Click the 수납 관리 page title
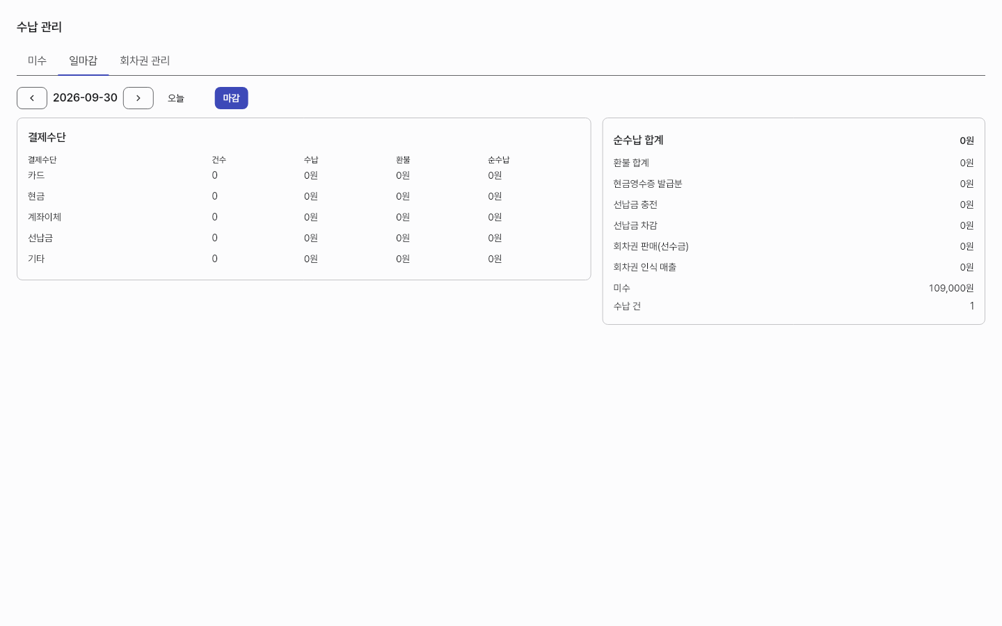This screenshot has height=626, width=1002. pos(40,27)
